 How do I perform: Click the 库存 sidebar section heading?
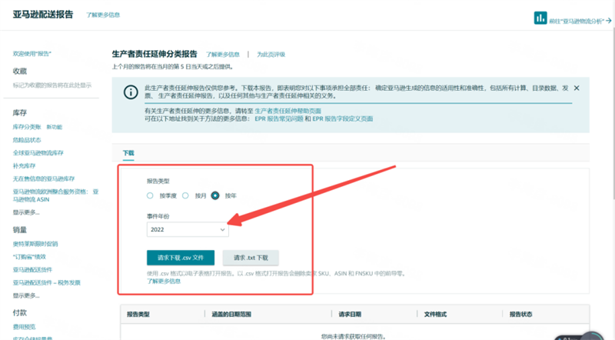pos(20,112)
